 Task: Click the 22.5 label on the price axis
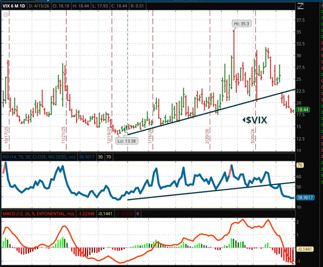tap(300, 91)
